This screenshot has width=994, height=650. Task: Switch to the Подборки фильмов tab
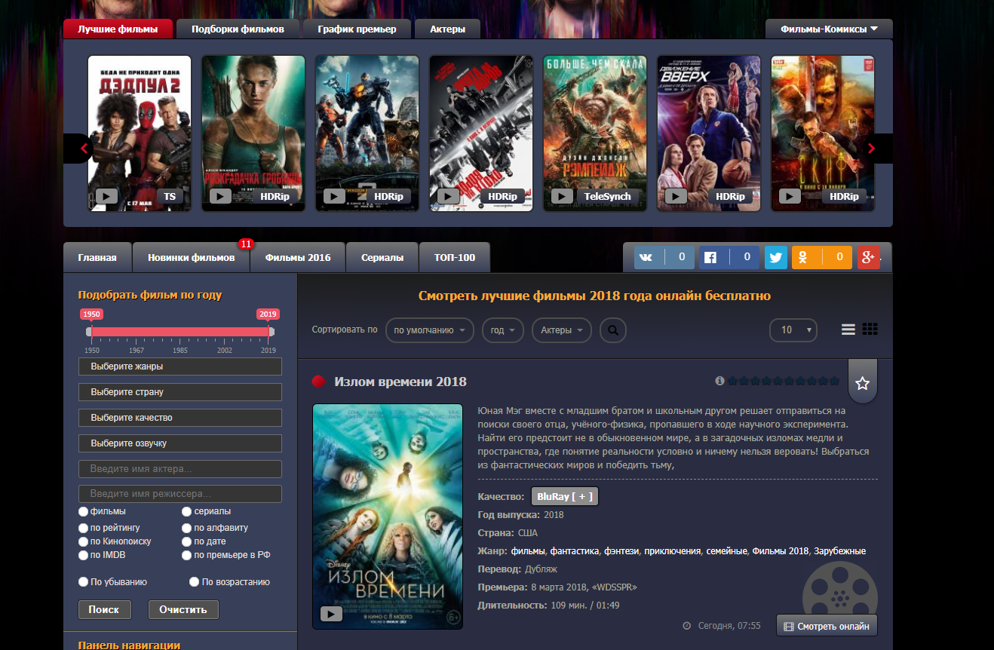click(x=238, y=29)
